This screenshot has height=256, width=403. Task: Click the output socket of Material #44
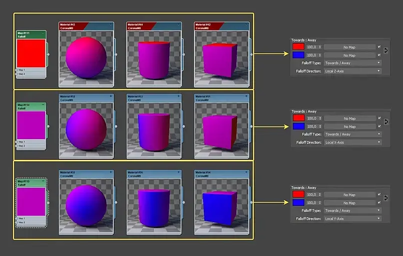pos(183,54)
